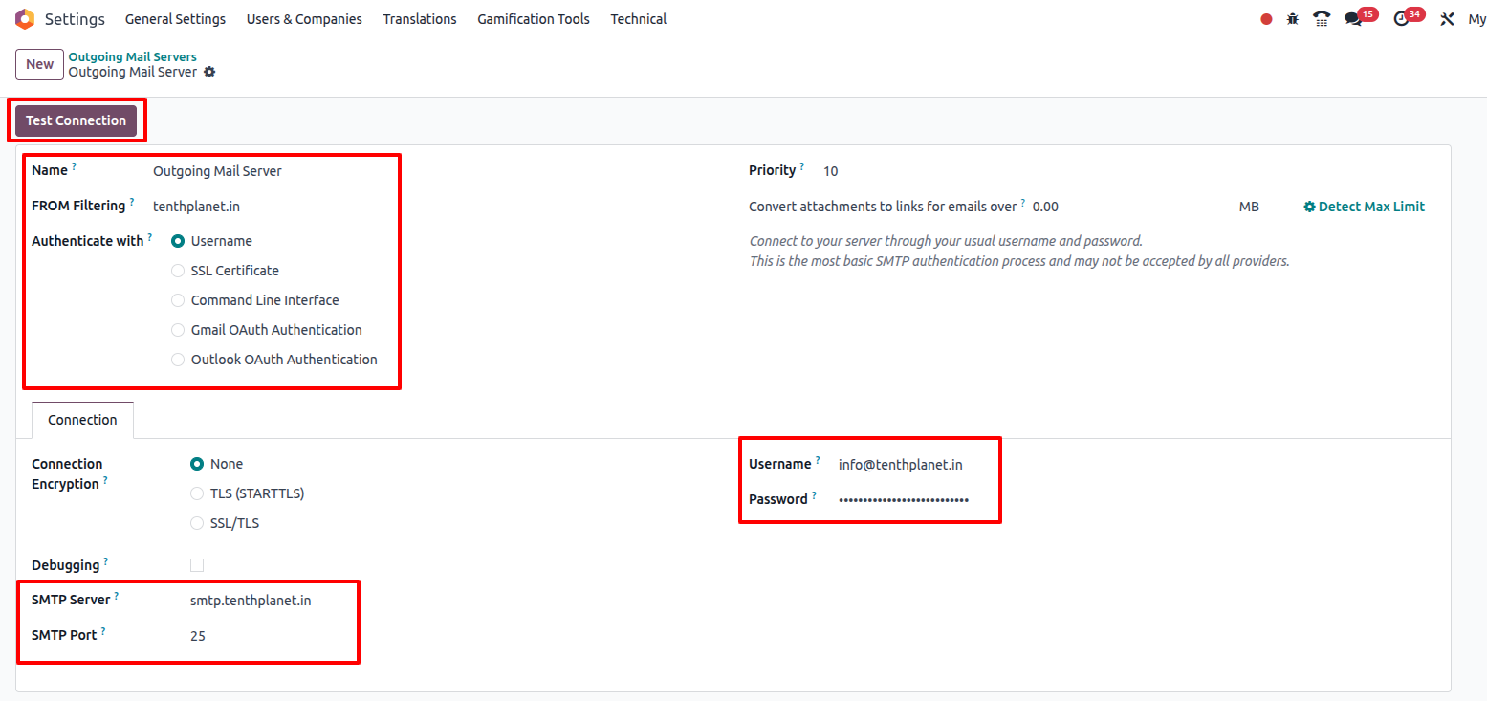
Task: Select TLS (STARTTLS) encryption
Action: (x=197, y=493)
